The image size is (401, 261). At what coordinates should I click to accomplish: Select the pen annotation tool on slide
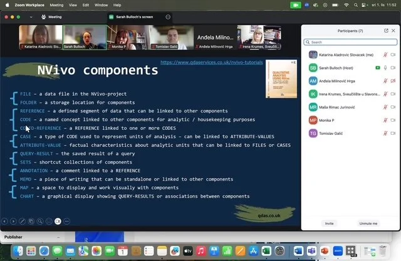coord(23,221)
